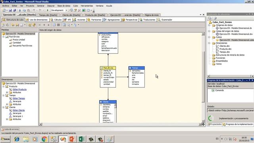Image resolution: width=254 pixels, height=143 pixels.
Task: Click the Cliente table header in diagram
Action: [x=108, y=102]
